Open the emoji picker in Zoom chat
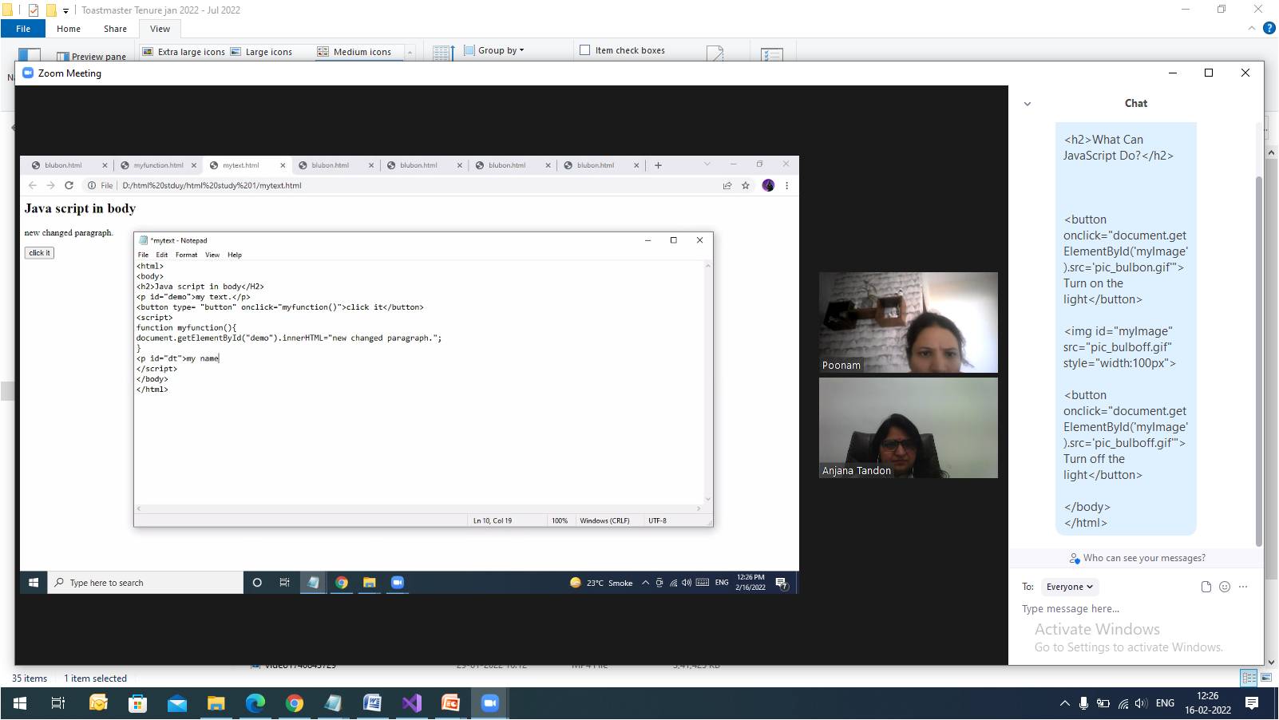This screenshot has height=720, width=1279. pos(1225,587)
